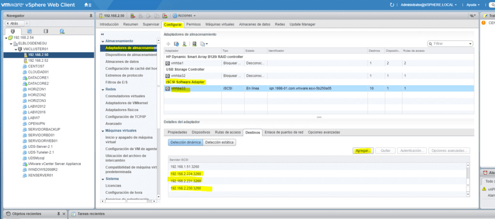
Task: Collapse the Almacenamiento section
Action: click(x=102, y=41)
